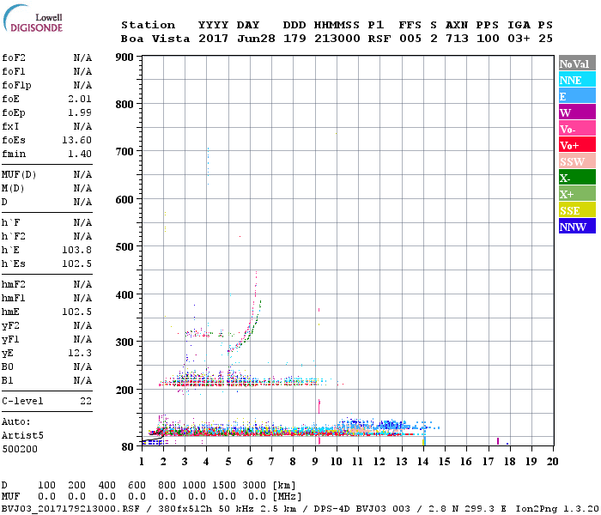Select the Vo- pink legend swatch
The width and height of the screenshot is (601, 515).
point(577,129)
